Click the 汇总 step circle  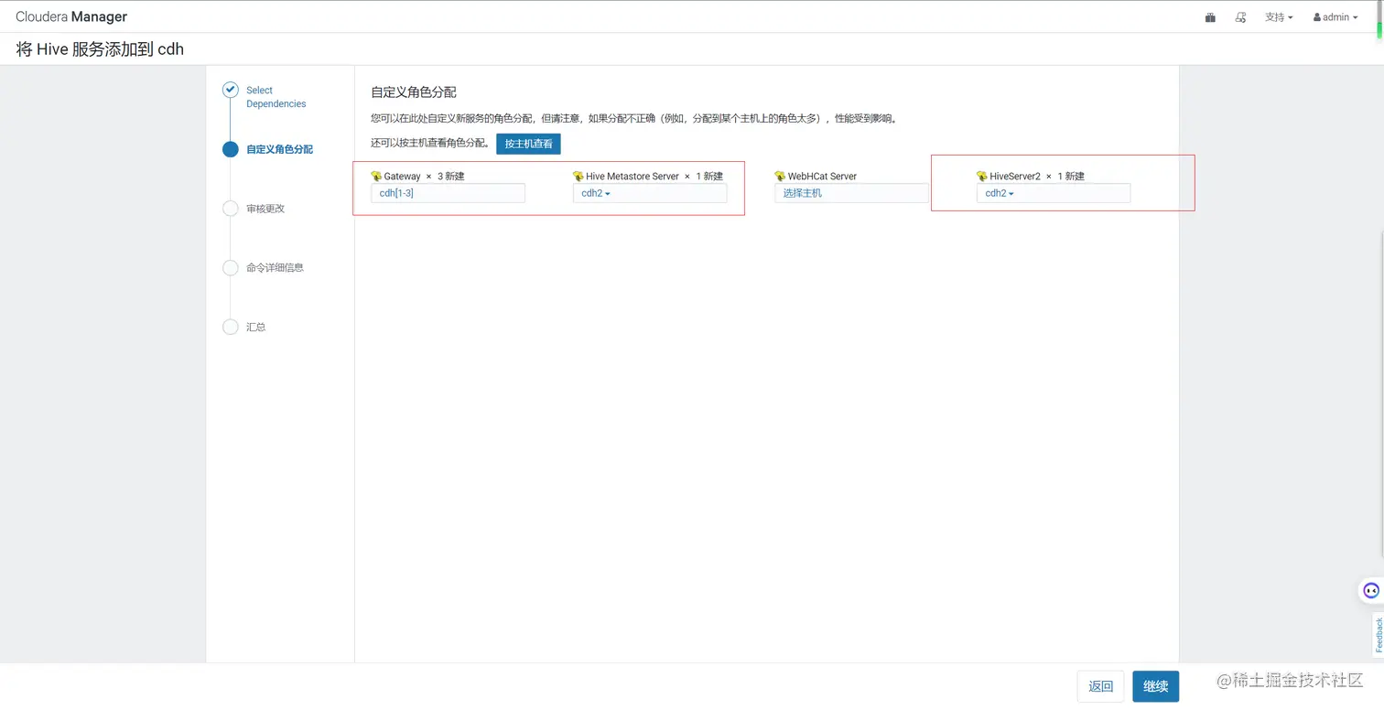click(231, 327)
